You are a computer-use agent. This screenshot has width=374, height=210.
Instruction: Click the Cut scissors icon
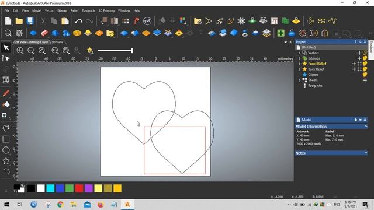[x=43, y=21]
